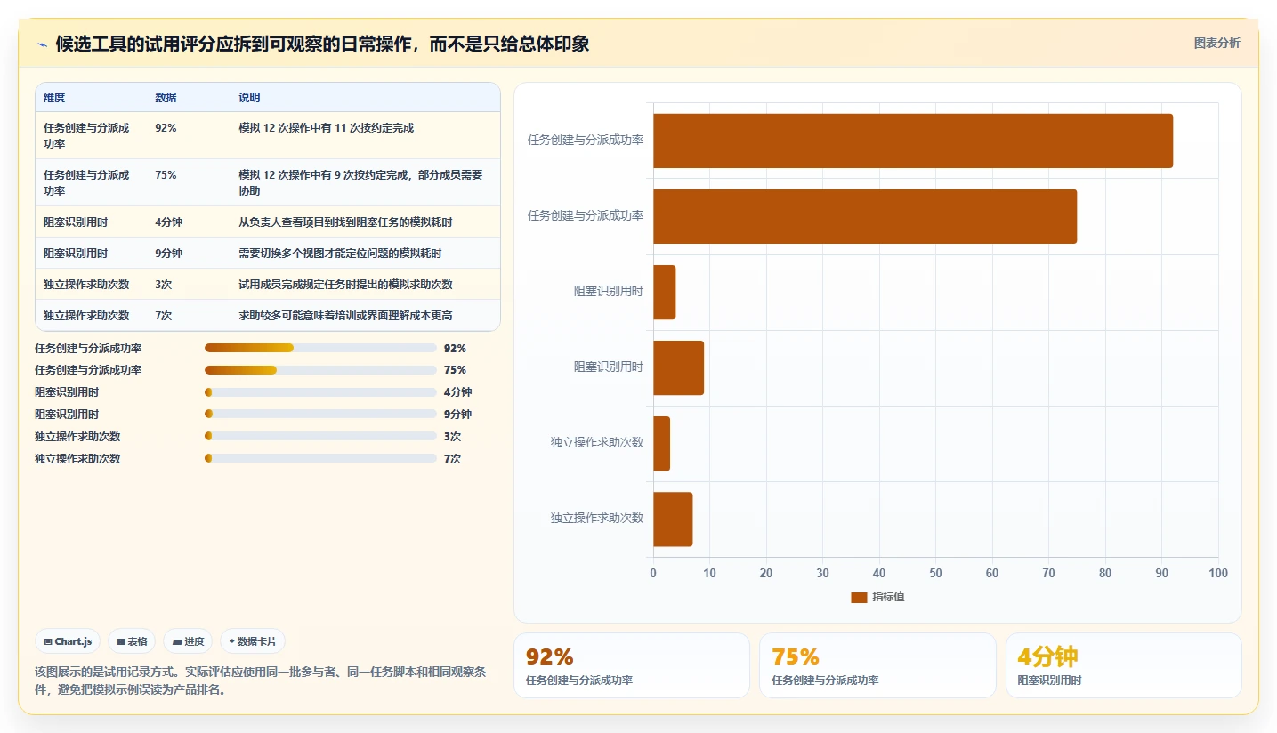The width and height of the screenshot is (1277, 733).
Task: Click the progress bar labeled 75%
Action: [x=320, y=369]
